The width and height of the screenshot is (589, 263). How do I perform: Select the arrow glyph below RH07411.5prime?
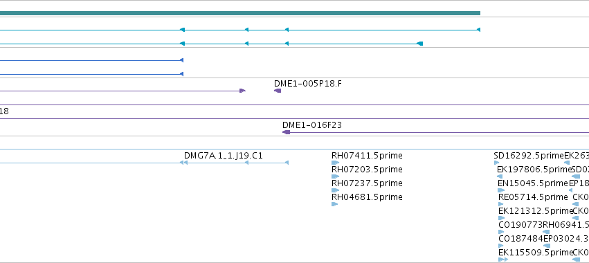[335, 163]
